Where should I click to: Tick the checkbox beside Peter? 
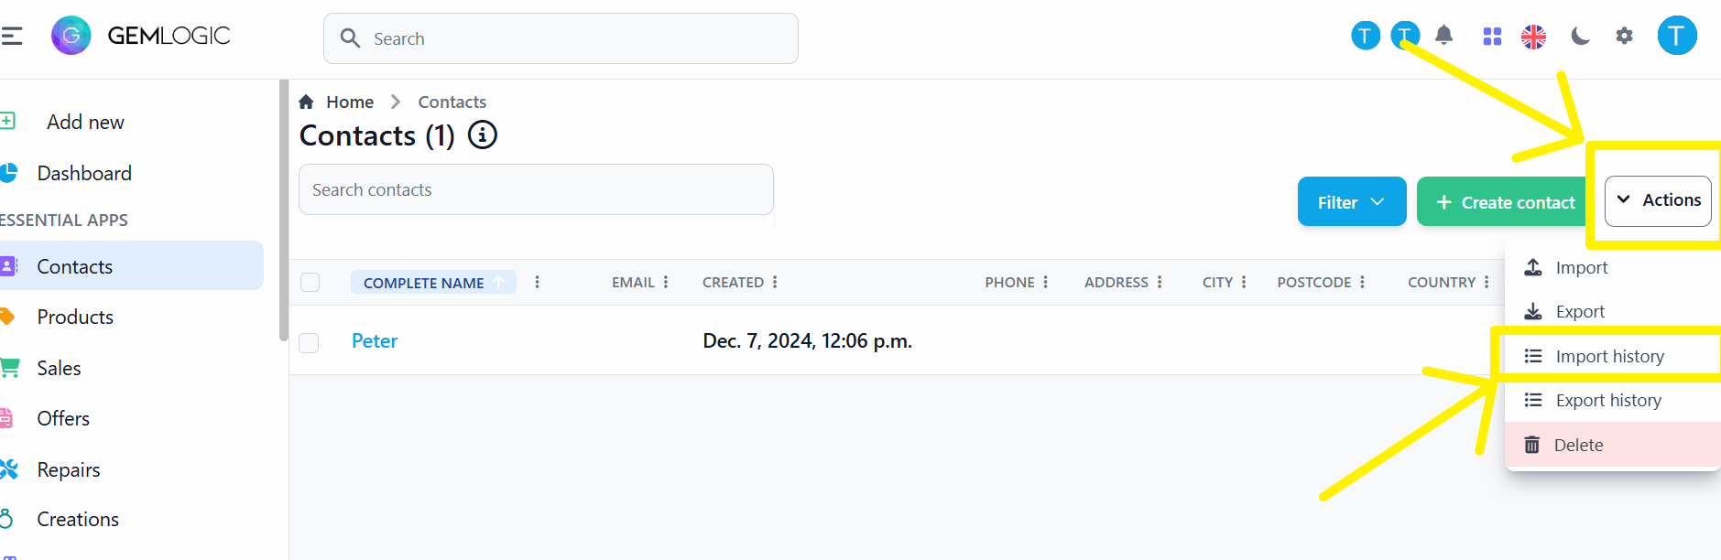(310, 342)
